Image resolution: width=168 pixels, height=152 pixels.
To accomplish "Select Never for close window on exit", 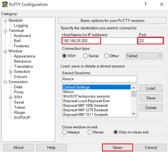I will point(90,132).
